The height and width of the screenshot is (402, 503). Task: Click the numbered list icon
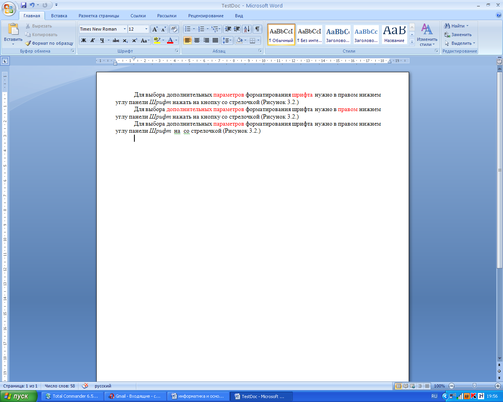[x=201, y=29]
